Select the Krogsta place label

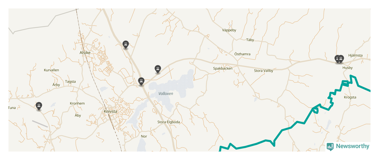[350, 97]
